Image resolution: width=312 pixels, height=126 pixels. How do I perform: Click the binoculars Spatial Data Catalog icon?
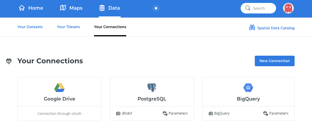pyautogui.click(x=252, y=28)
